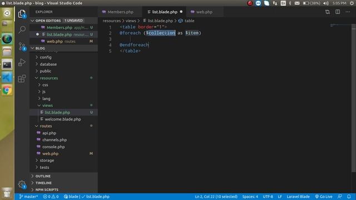Screen dimensions: 356x200
Task: Switch to the list.blade.php tab
Action: tap(164, 12)
